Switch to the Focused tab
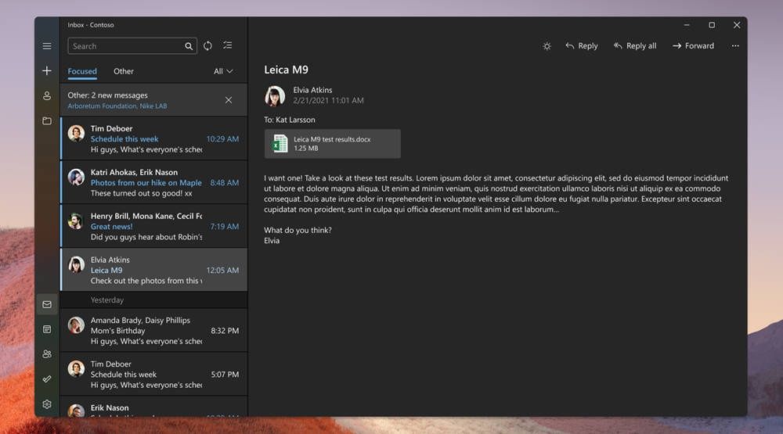This screenshot has height=434, width=783. [82, 71]
